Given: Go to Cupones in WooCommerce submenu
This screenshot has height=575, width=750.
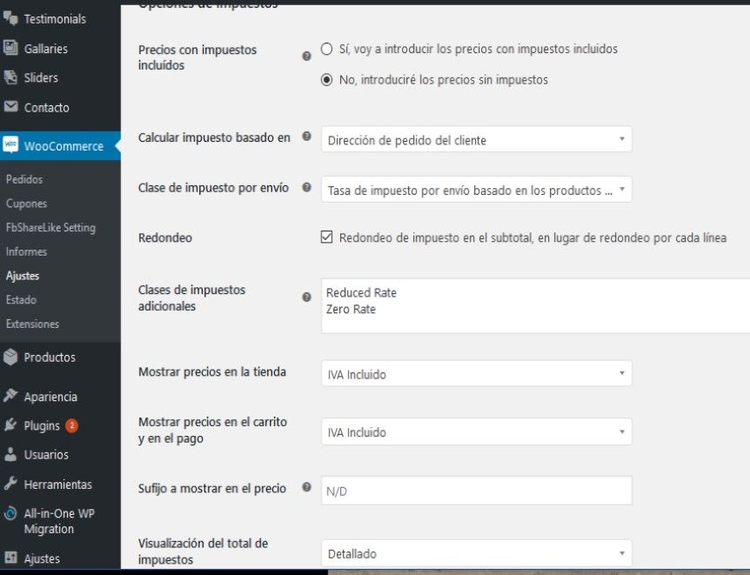Looking at the screenshot, I should pyautogui.click(x=26, y=204).
